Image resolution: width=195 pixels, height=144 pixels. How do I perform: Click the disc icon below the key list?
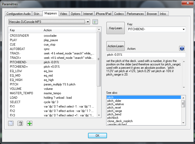pos(11,123)
